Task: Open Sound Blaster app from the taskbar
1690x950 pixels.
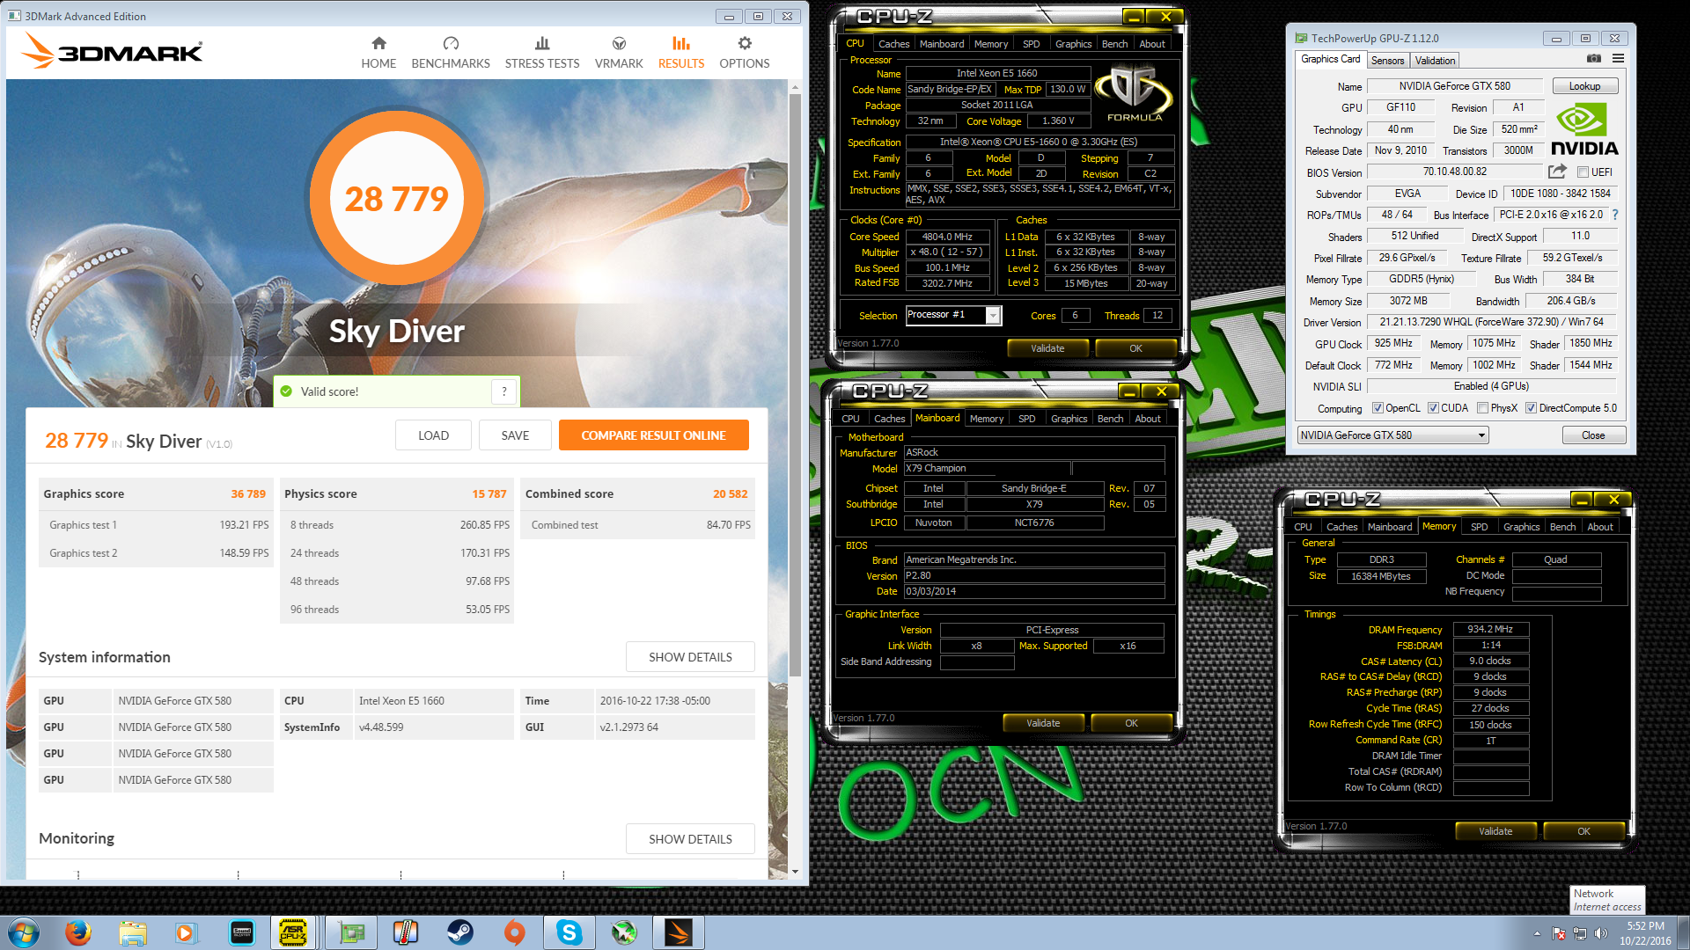Action: [241, 932]
